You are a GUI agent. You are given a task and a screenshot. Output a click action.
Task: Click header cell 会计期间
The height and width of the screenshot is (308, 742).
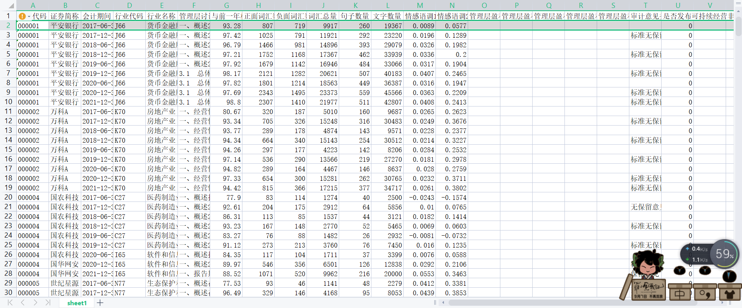98,16
